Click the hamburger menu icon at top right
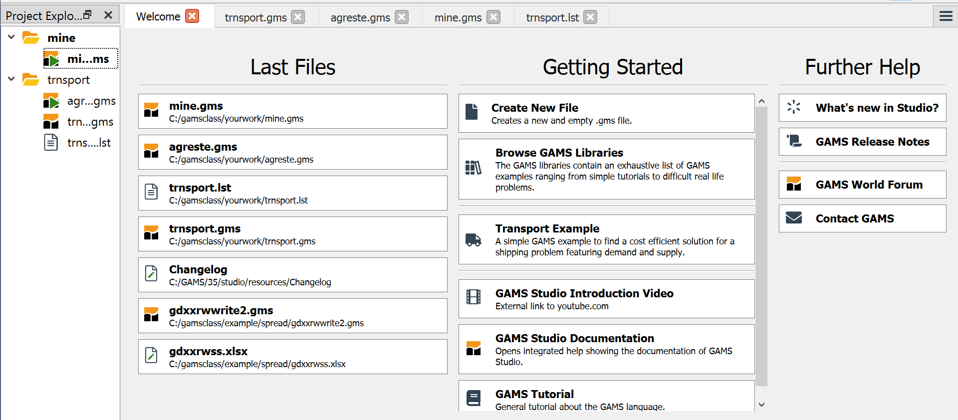The height and width of the screenshot is (420, 958). [946, 16]
